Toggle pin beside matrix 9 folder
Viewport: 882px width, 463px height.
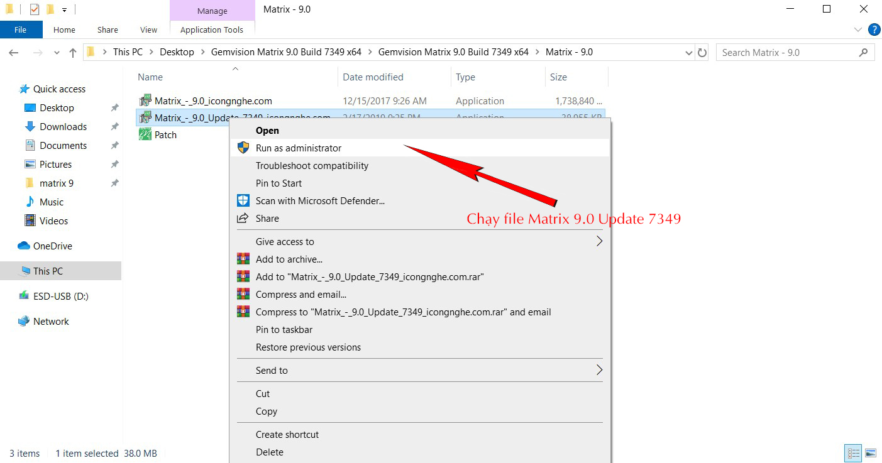pyautogui.click(x=114, y=183)
